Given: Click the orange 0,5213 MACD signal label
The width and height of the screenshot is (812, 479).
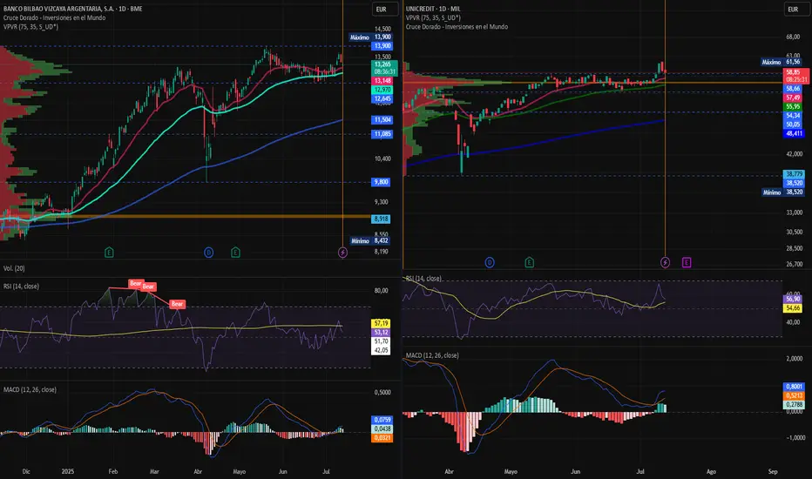Looking at the screenshot, I should [x=794, y=395].
